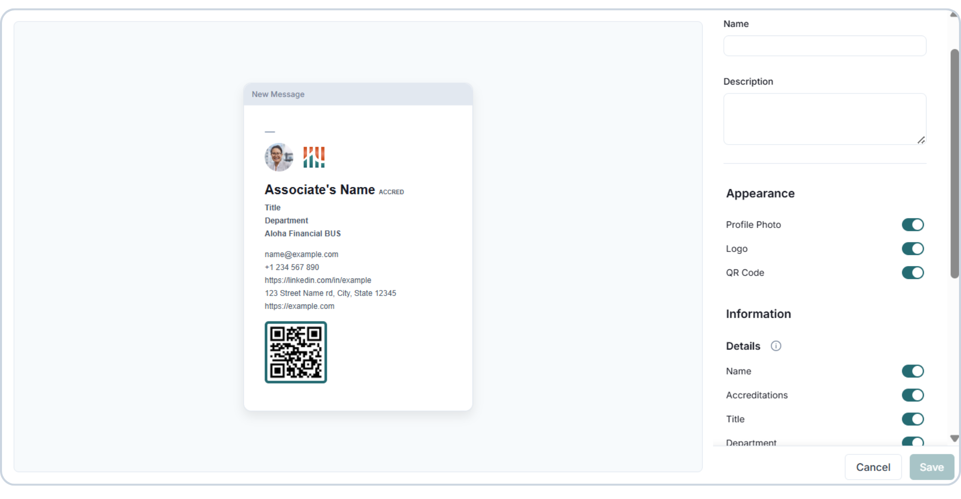Click the name@example.com email text

301,254
